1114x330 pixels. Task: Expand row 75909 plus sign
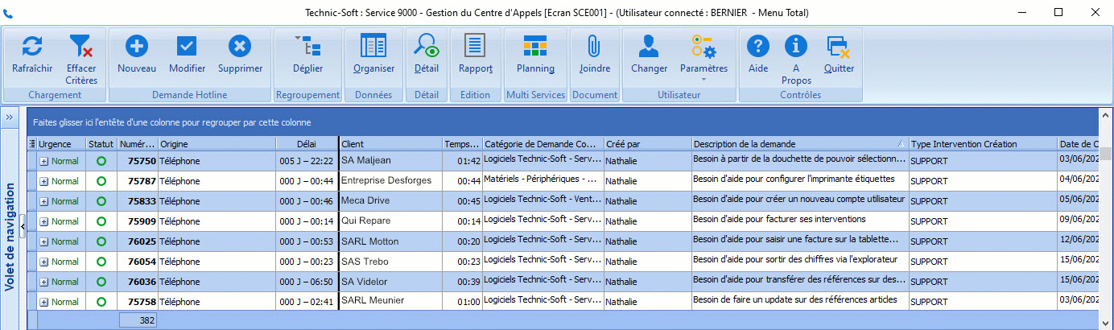[x=43, y=221]
